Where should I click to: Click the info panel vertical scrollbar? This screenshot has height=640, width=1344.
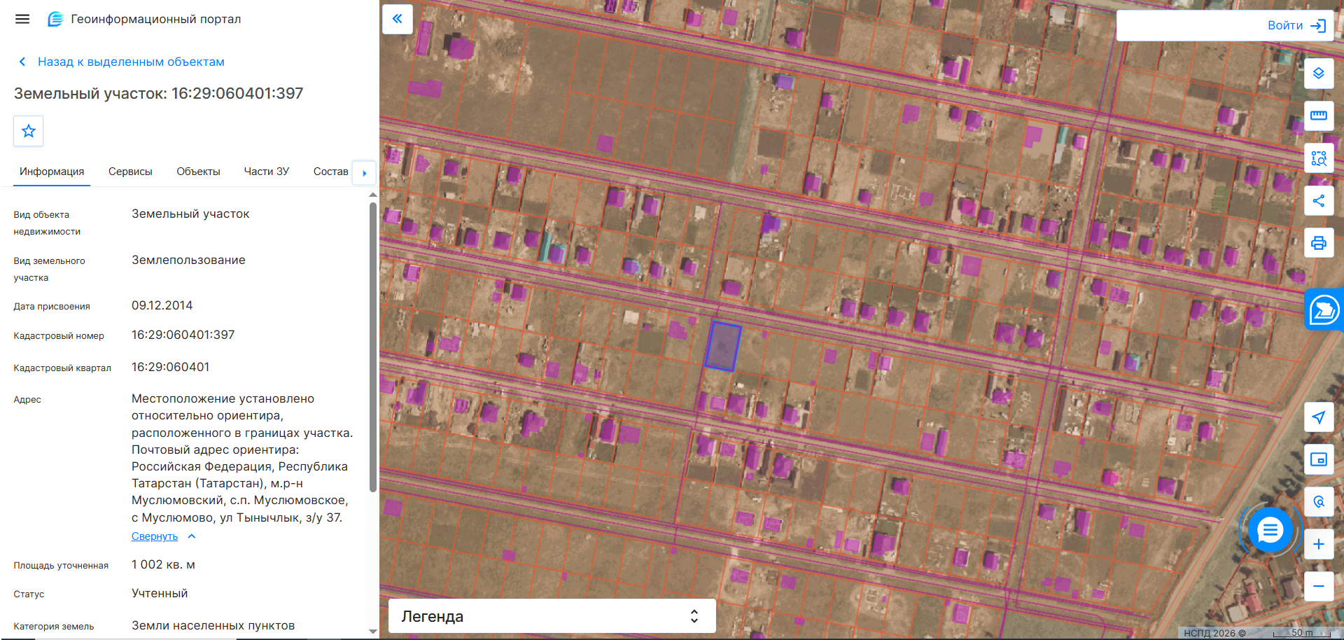coord(373,347)
